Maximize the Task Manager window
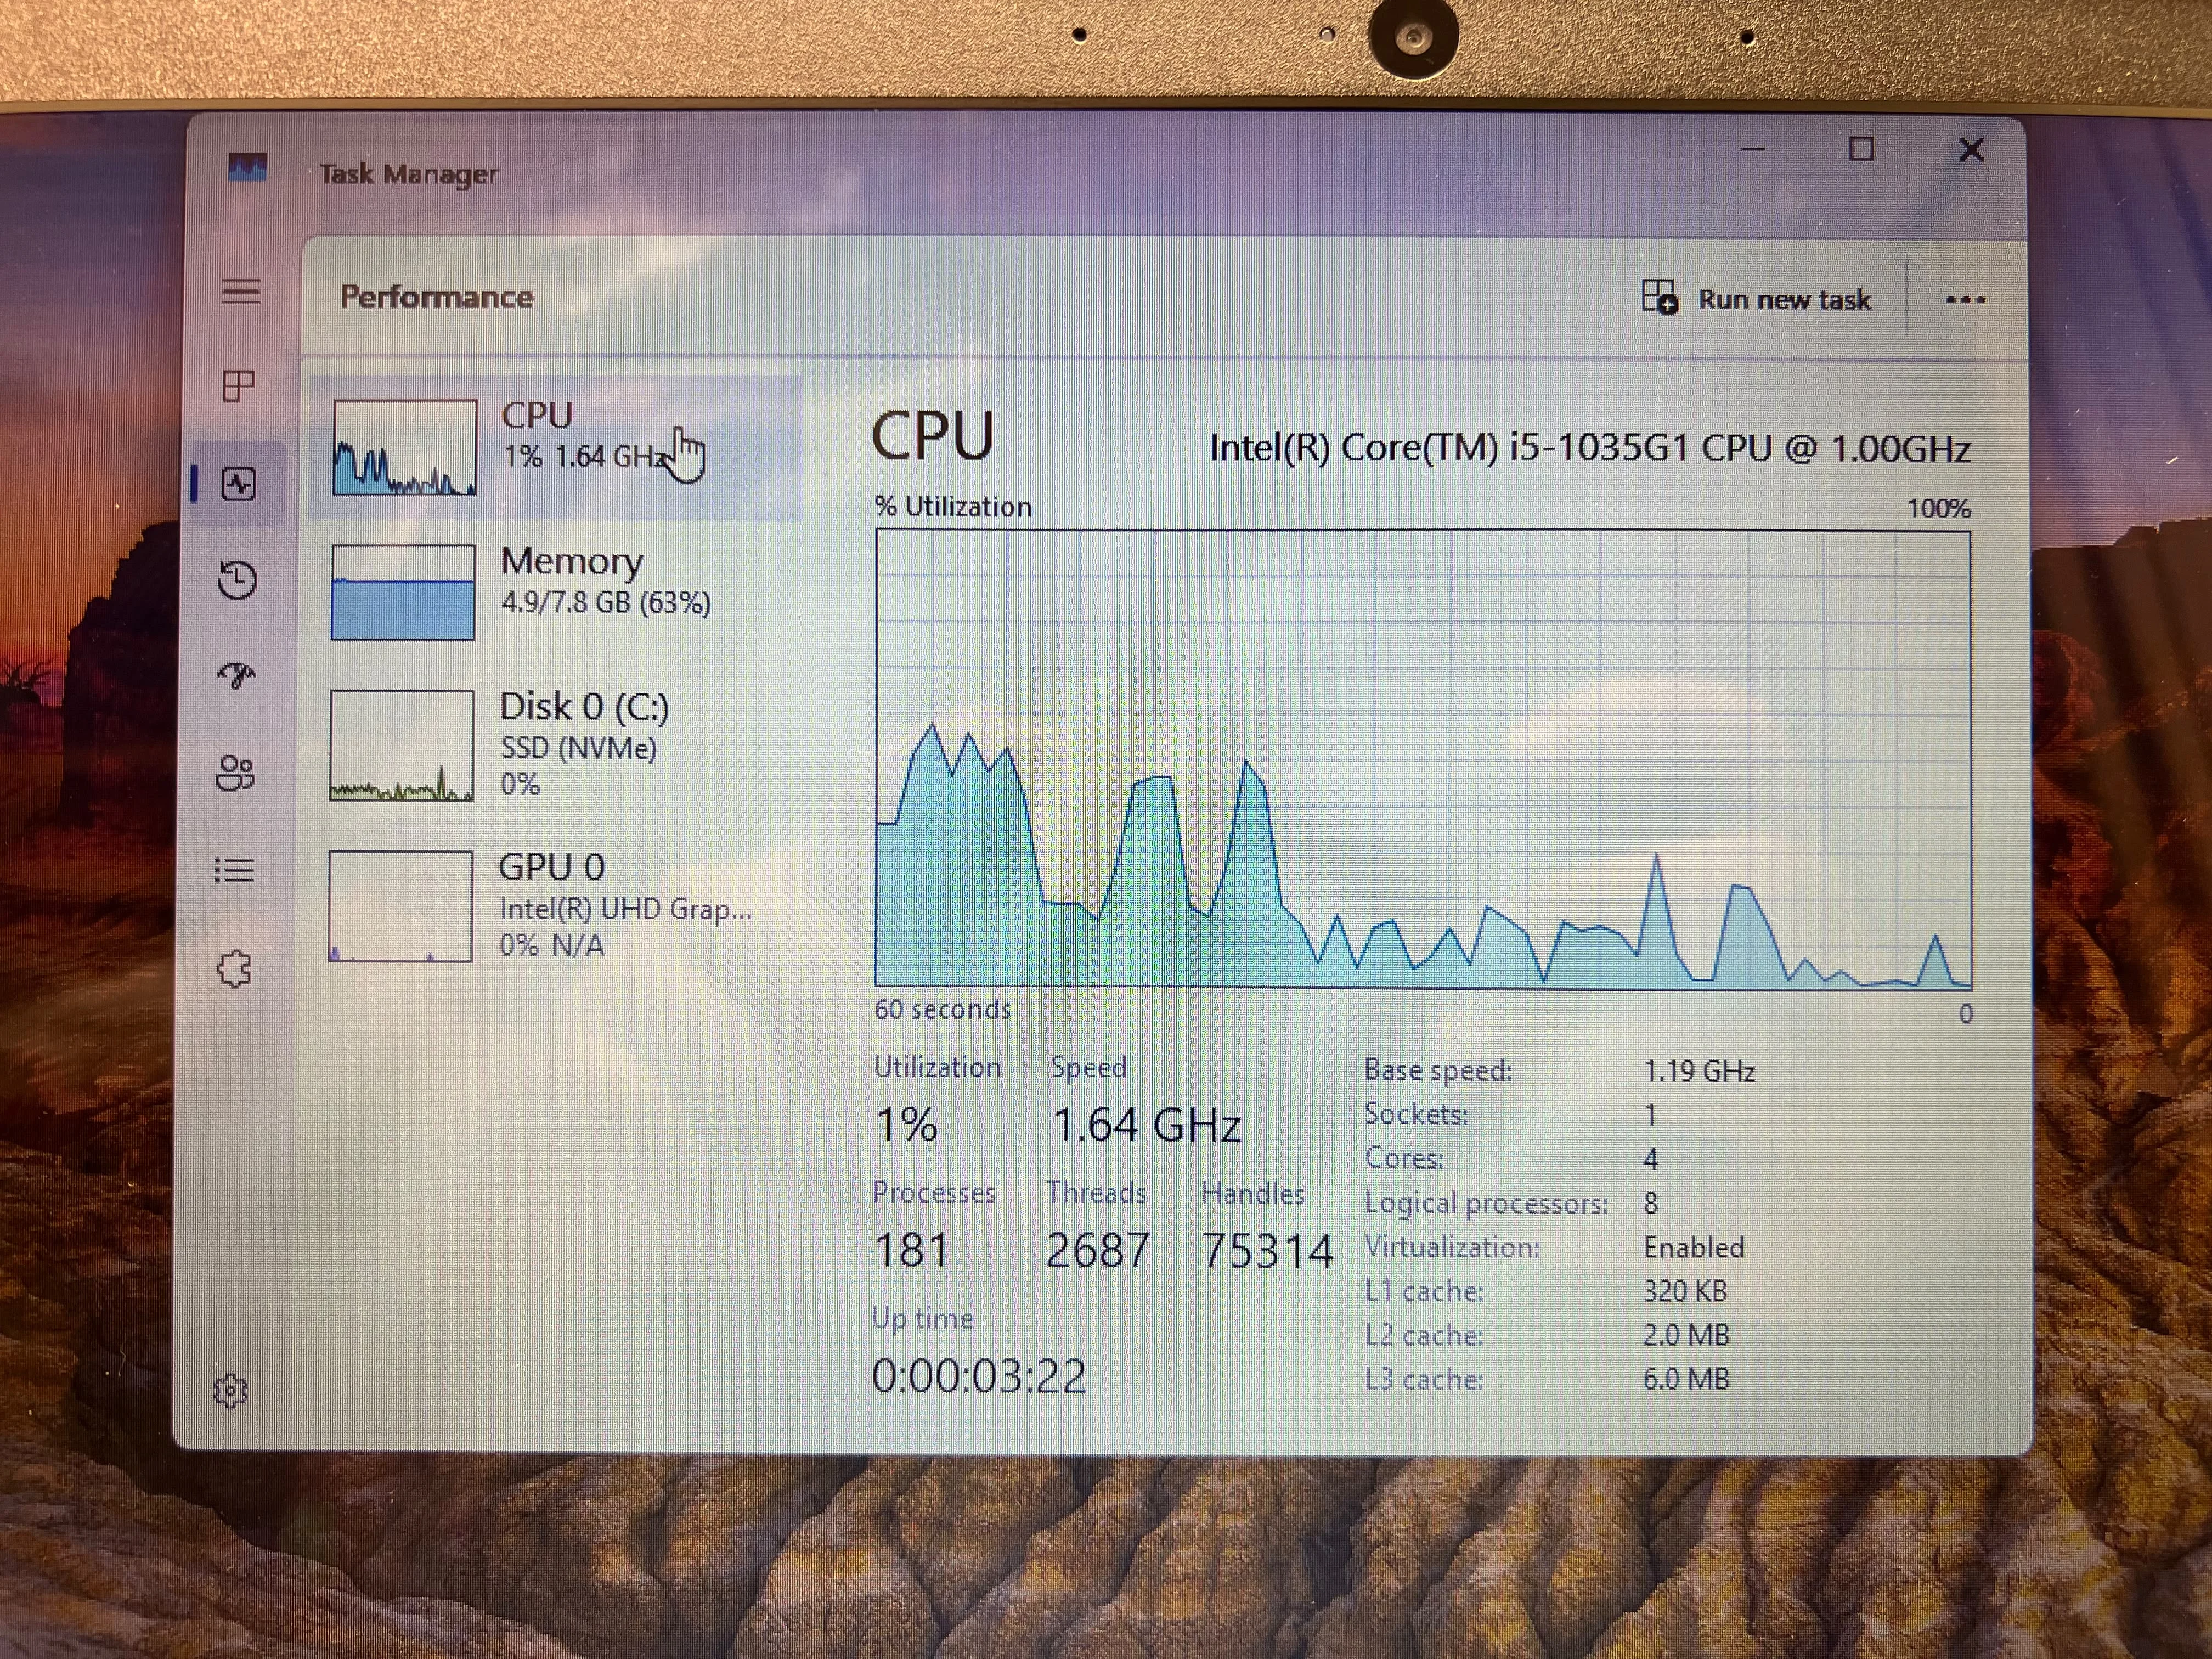 tap(1861, 150)
